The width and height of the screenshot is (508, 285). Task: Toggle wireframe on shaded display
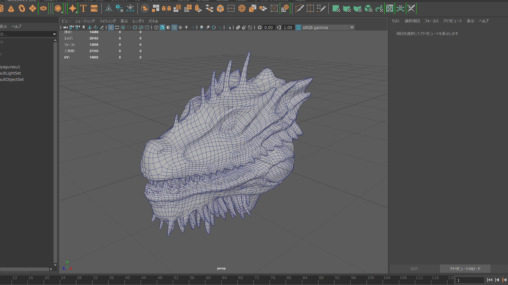tap(174, 27)
